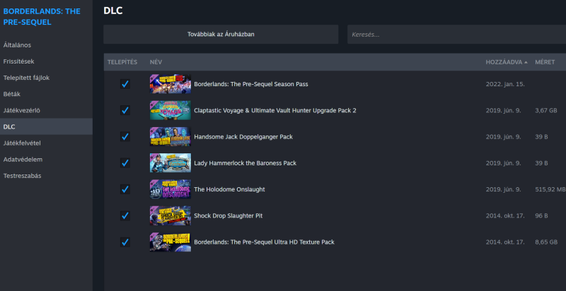Click Ultra HD Texture Pack name text
The height and width of the screenshot is (291, 566).
pos(264,242)
